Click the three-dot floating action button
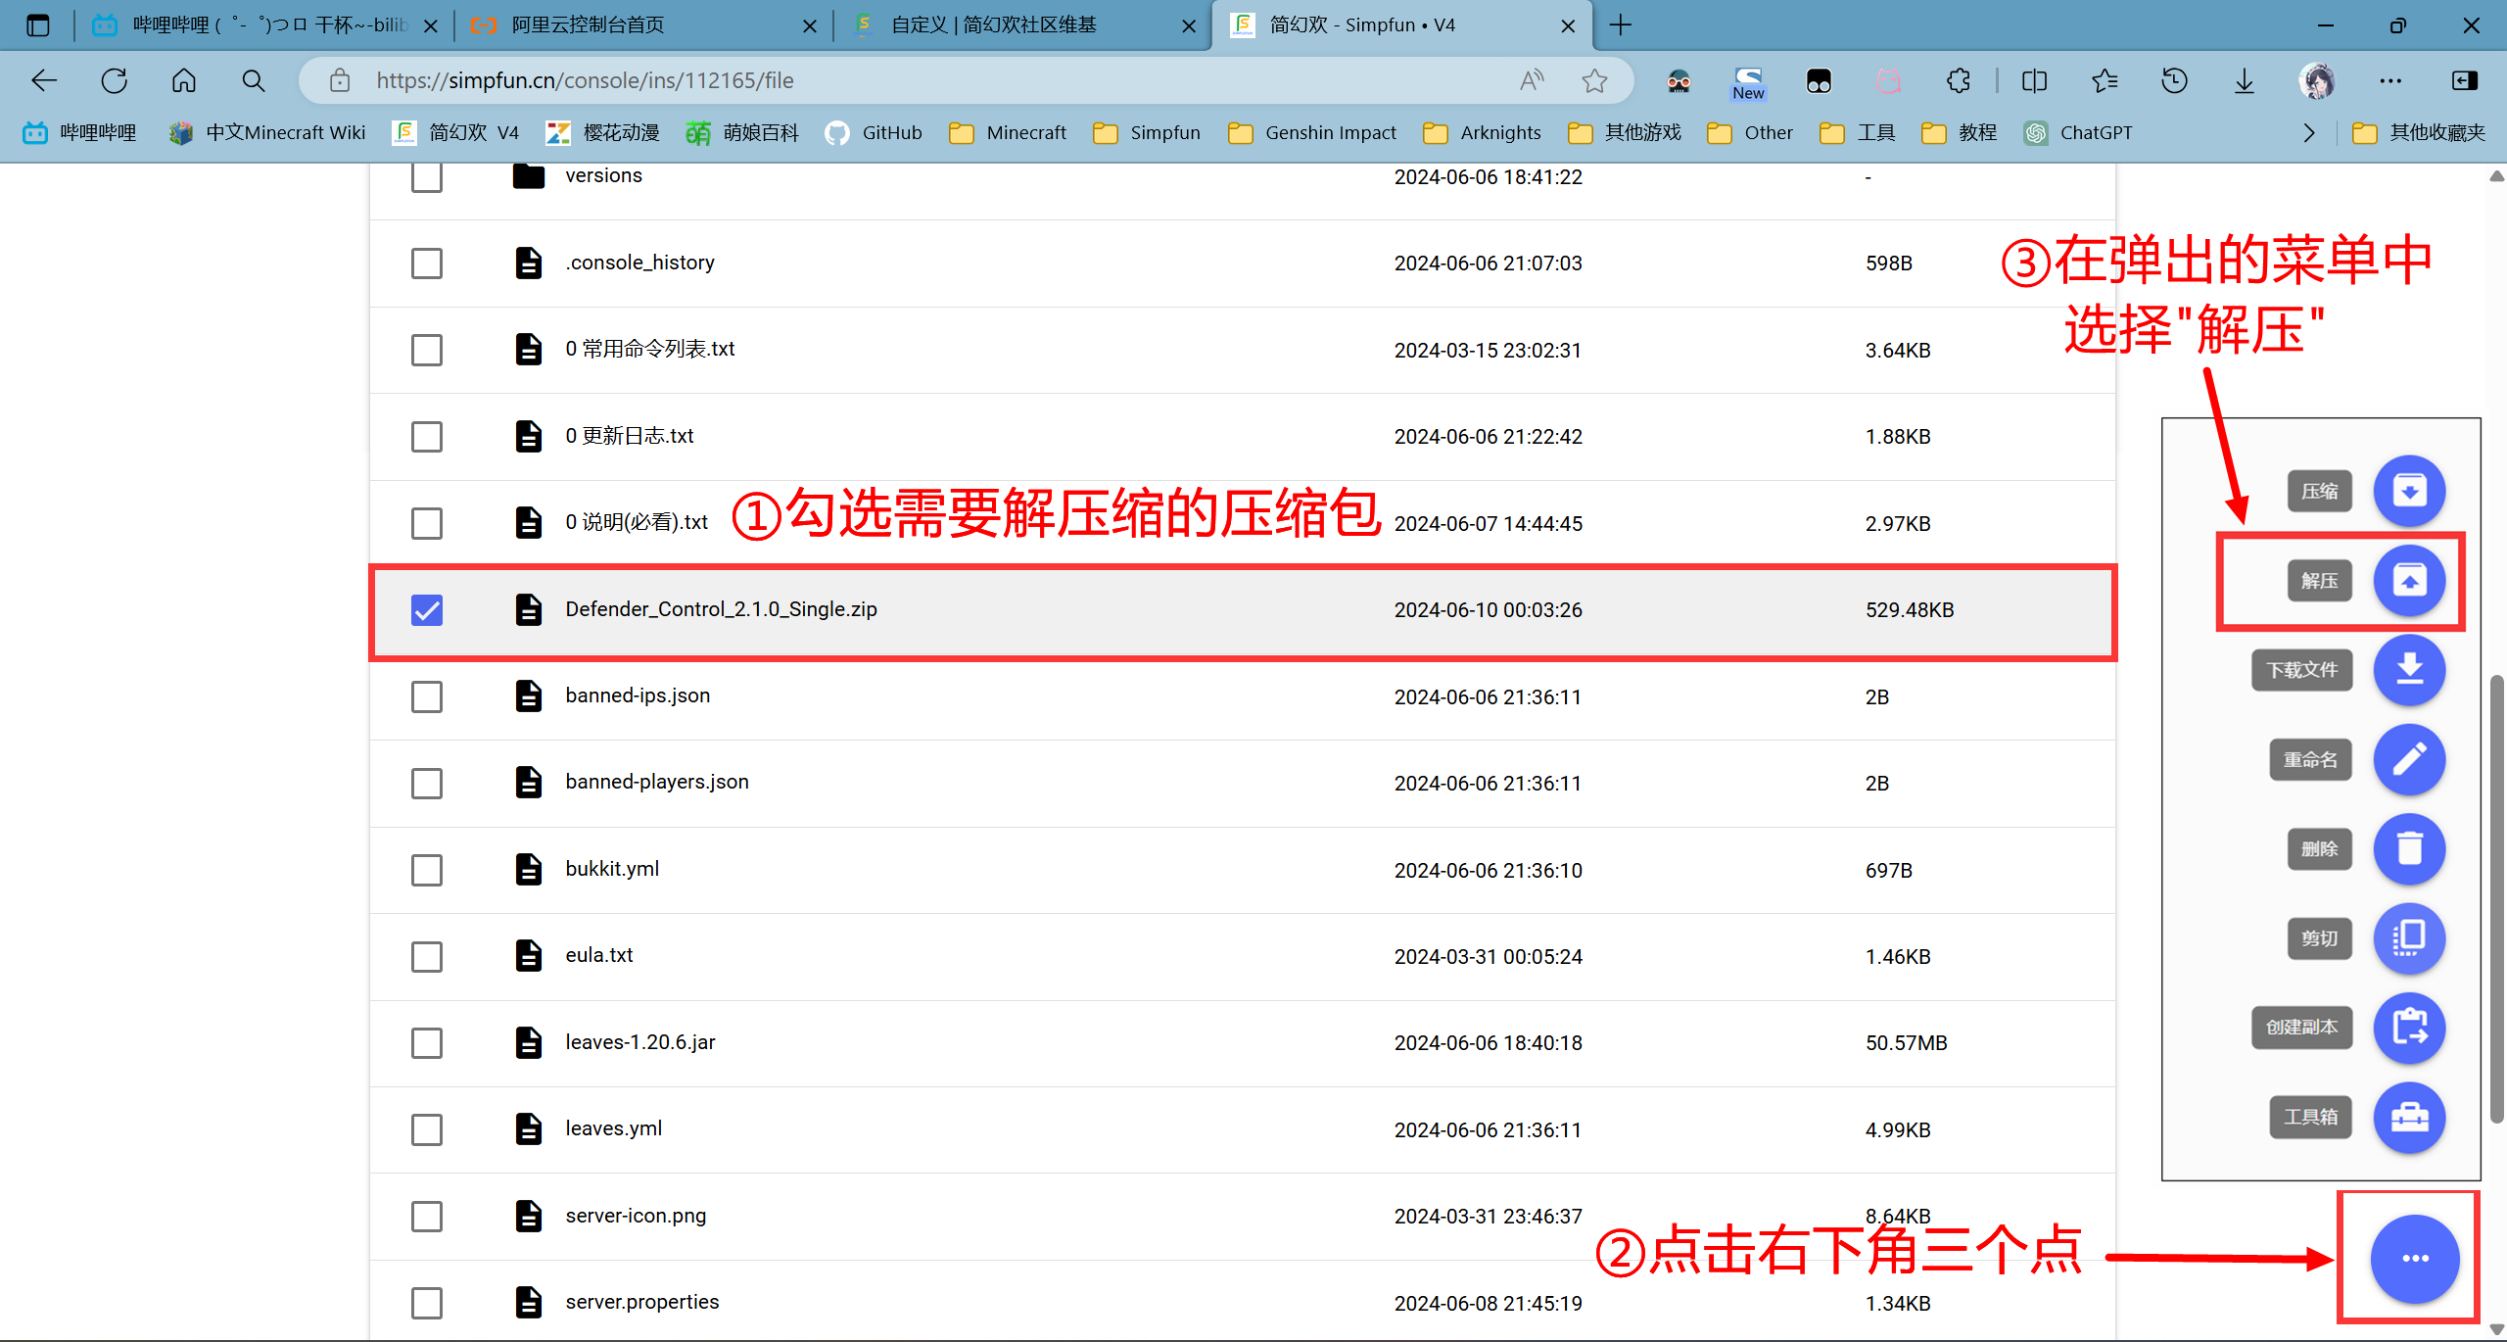 [2415, 1259]
